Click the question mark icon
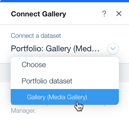Screen dimensions: 129x124 (104, 14)
